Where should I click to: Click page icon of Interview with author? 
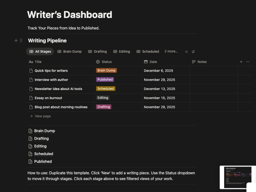31,80
